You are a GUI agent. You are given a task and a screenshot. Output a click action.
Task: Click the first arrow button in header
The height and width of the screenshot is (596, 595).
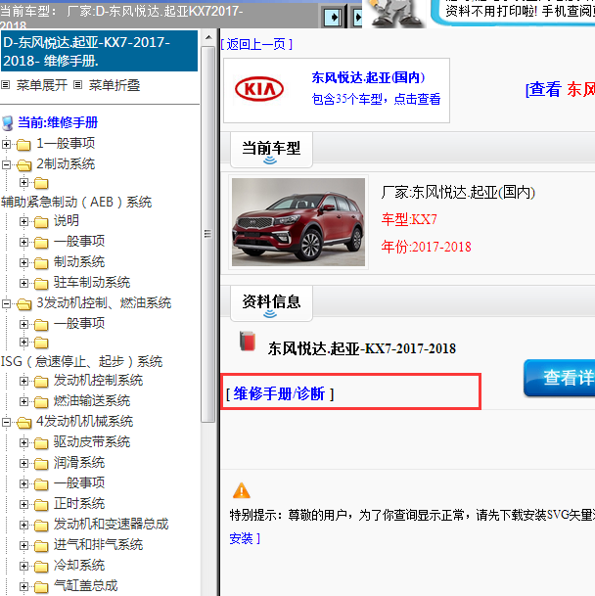point(333,17)
